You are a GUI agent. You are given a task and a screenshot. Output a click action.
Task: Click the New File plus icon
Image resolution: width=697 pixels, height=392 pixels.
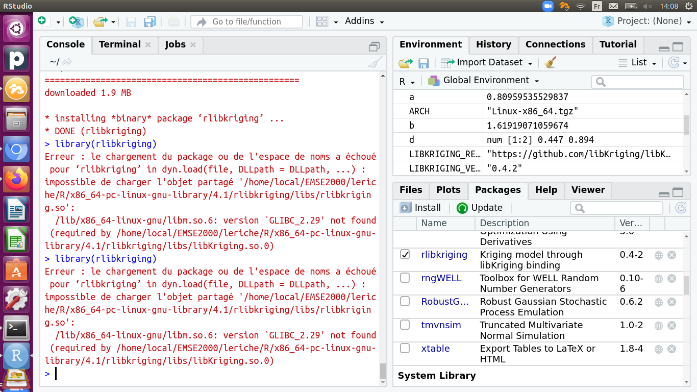pos(42,21)
